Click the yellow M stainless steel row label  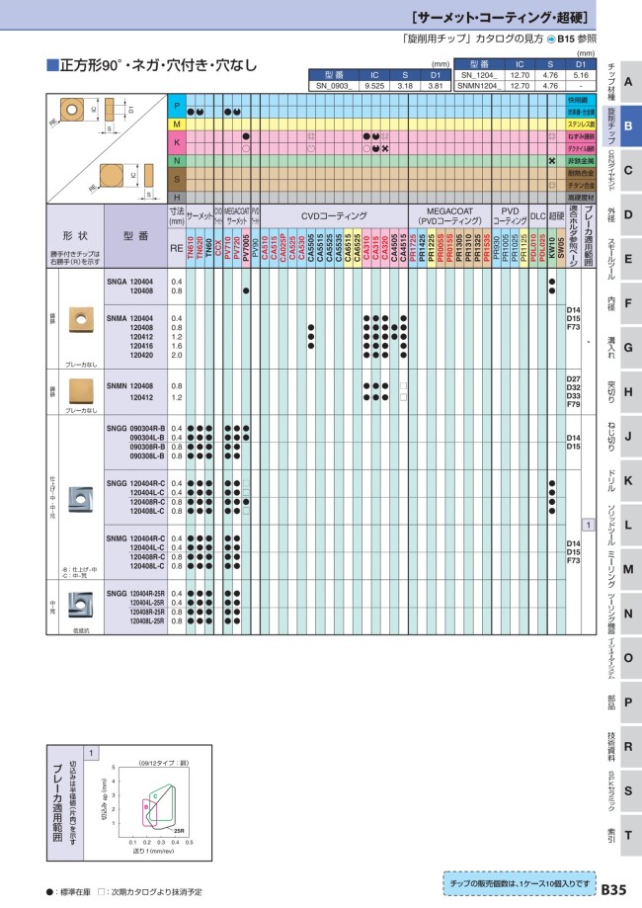pyautogui.click(x=176, y=125)
